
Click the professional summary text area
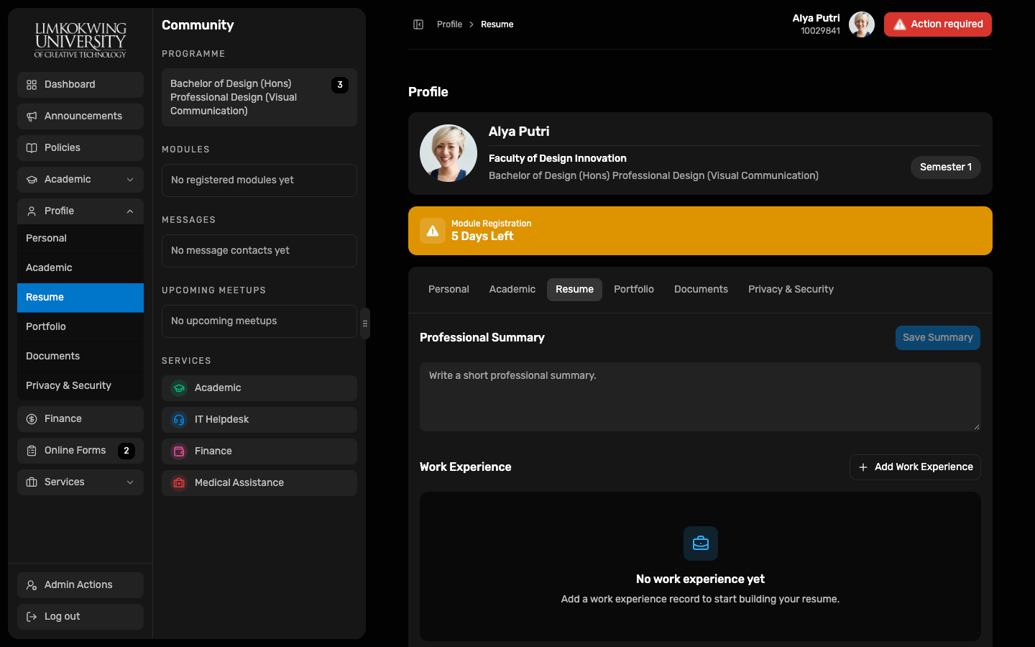point(700,397)
